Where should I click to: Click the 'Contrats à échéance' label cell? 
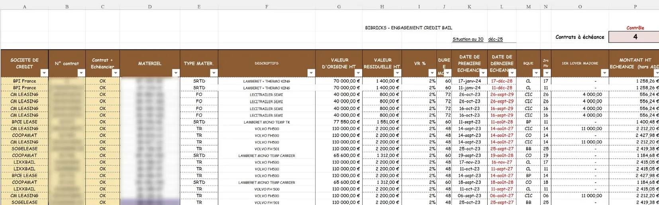point(580,37)
